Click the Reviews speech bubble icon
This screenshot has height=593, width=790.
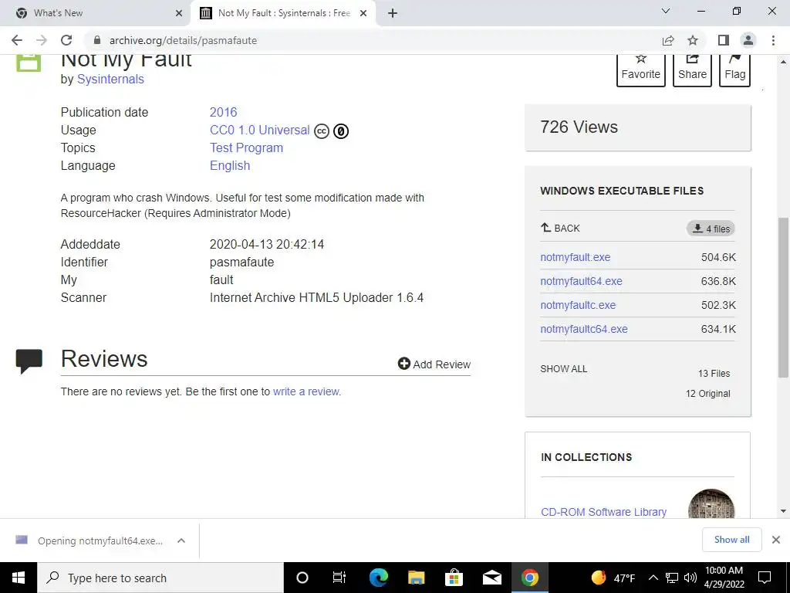pyautogui.click(x=29, y=361)
